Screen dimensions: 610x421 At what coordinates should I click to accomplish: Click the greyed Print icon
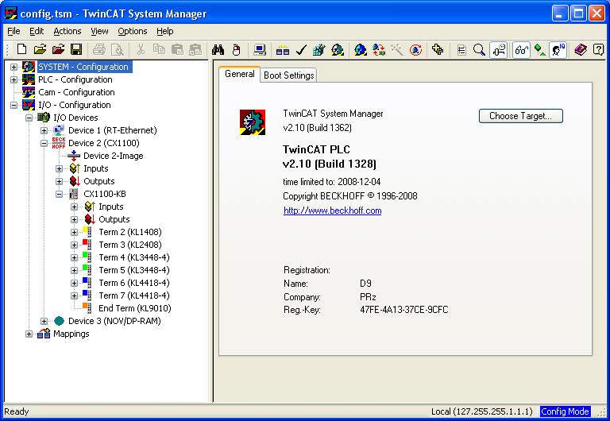coord(99,49)
